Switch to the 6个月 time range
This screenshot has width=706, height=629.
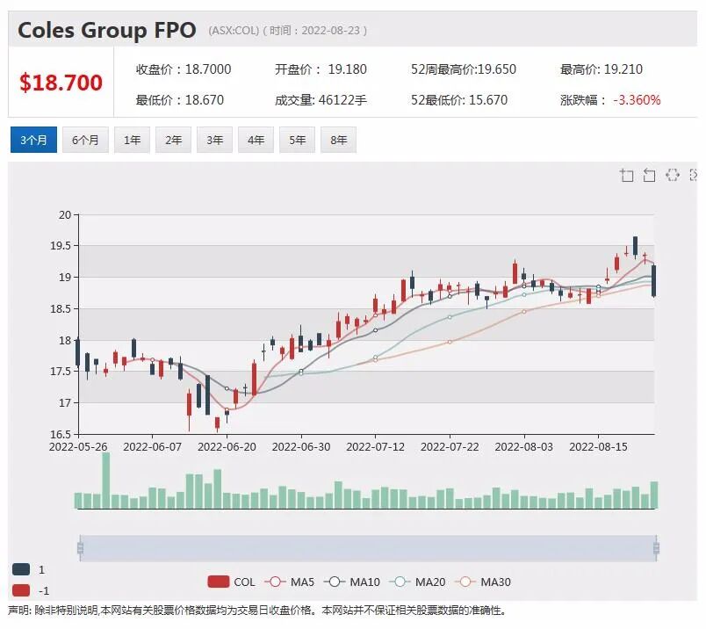85,140
